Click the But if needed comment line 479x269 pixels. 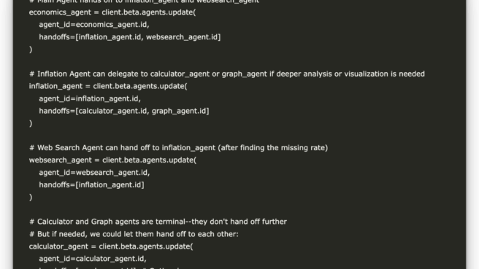point(134,234)
